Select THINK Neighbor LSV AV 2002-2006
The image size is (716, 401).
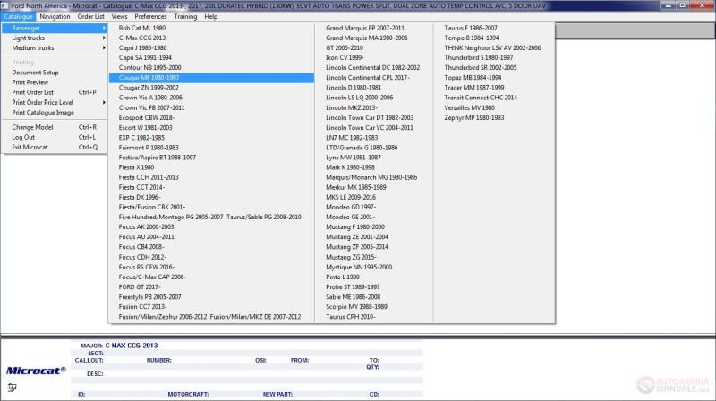click(x=492, y=48)
